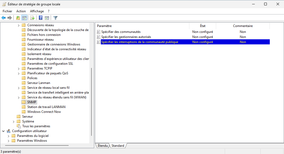Go up one level with folder icon
The width and height of the screenshot is (284, 154).
click(18, 18)
